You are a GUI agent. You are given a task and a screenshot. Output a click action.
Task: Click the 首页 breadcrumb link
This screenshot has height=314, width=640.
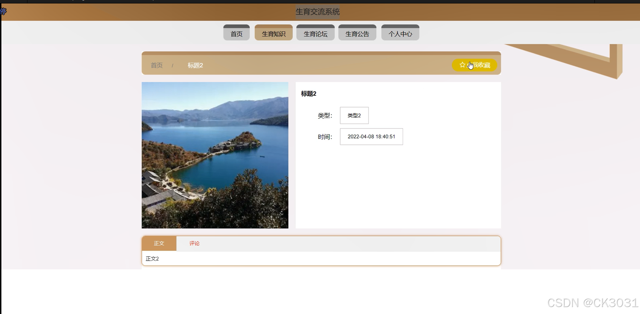(157, 65)
